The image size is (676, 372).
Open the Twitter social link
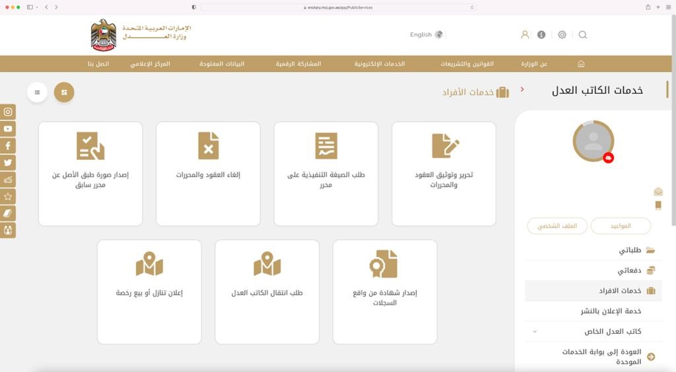(x=8, y=163)
